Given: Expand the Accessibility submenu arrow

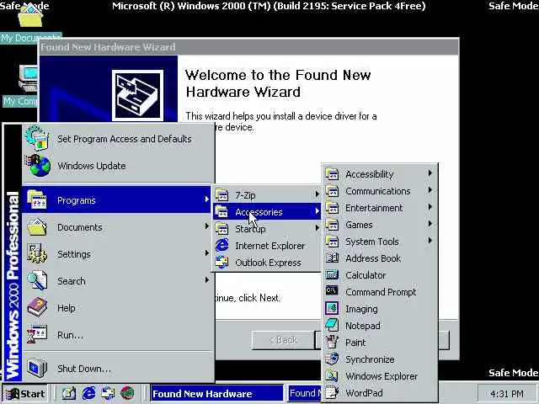Looking at the screenshot, I should click(430, 173).
